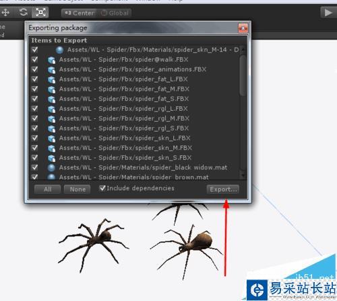Image resolution: width=337 pixels, height=301 pixels.
Task: Uncheck the spider_skn_S.FBX checkbox
Action: (35, 158)
